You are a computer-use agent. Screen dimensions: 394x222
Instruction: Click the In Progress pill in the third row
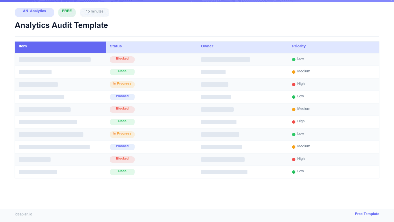tap(122, 84)
